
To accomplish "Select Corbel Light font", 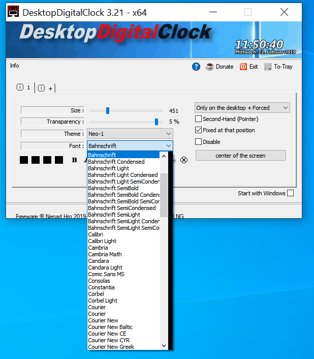I will pyautogui.click(x=124, y=301).
